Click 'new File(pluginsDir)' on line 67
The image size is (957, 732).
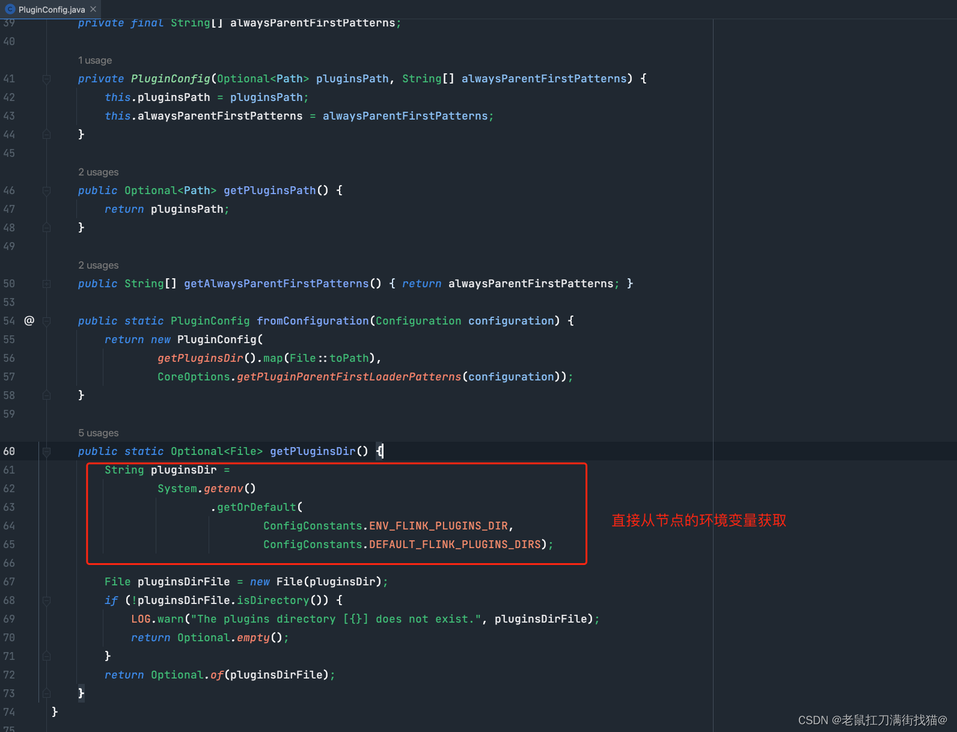point(316,582)
